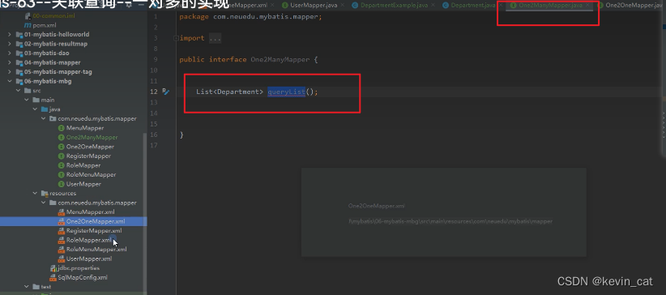Click the module folder icon of 01-mybatis-helloworld
The height and width of the screenshot is (295, 666).
coord(19,34)
